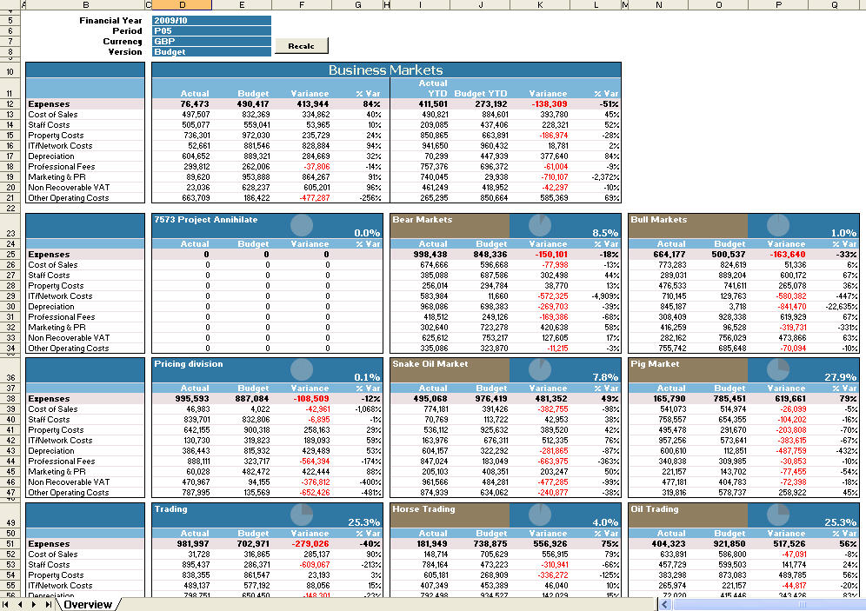The height and width of the screenshot is (611, 866).
Task: Select row 12 header
Action: tap(10, 103)
